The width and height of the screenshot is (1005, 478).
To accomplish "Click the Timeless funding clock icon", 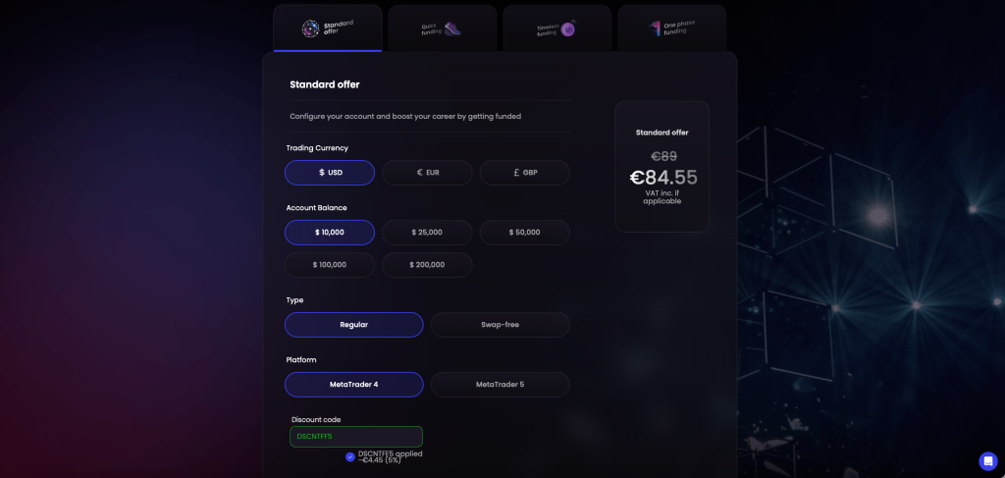I will (567, 29).
